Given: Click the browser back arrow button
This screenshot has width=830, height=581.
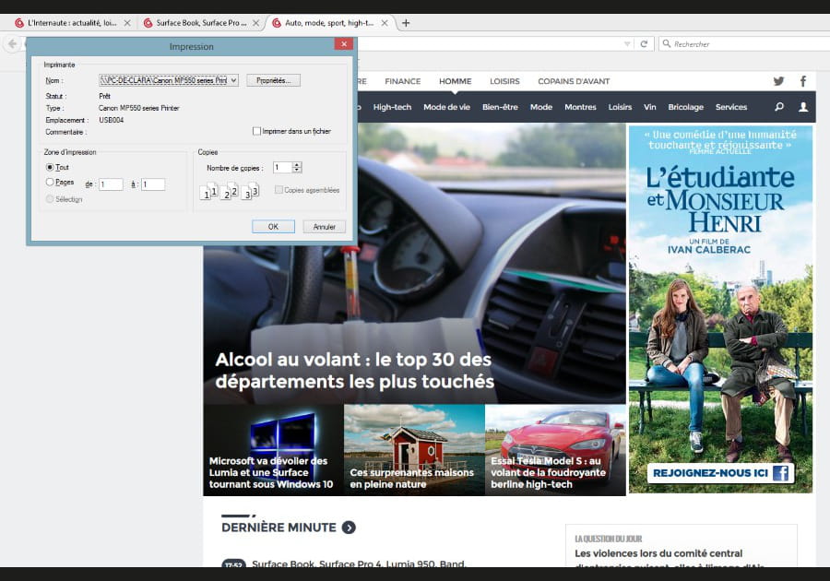Looking at the screenshot, I should pos(13,43).
